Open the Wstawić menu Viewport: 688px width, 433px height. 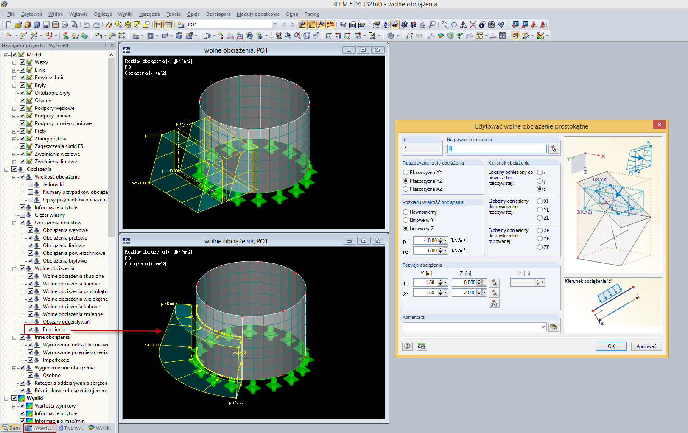click(78, 14)
